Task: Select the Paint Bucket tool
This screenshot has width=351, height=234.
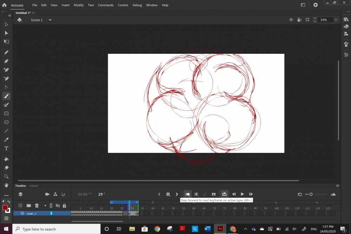Action: pyautogui.click(x=6, y=159)
